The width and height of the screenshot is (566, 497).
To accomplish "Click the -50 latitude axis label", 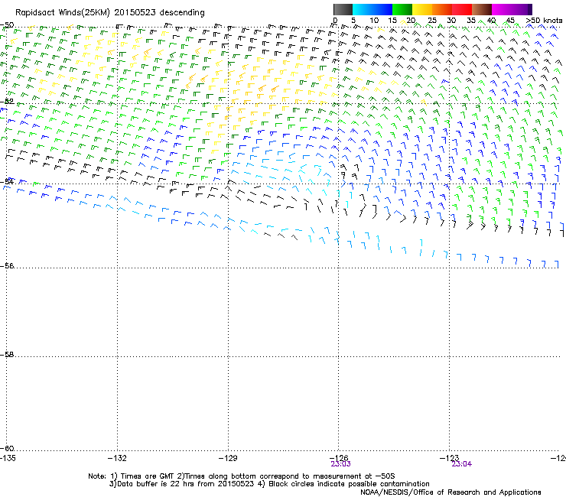I will click(x=7, y=25).
